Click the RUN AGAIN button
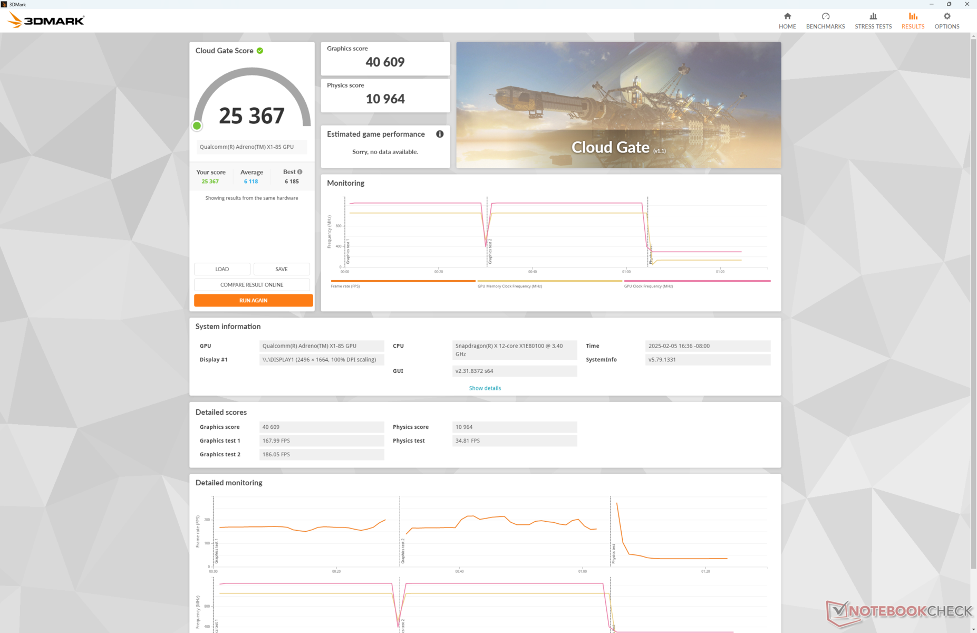The width and height of the screenshot is (977, 633). [x=254, y=300]
